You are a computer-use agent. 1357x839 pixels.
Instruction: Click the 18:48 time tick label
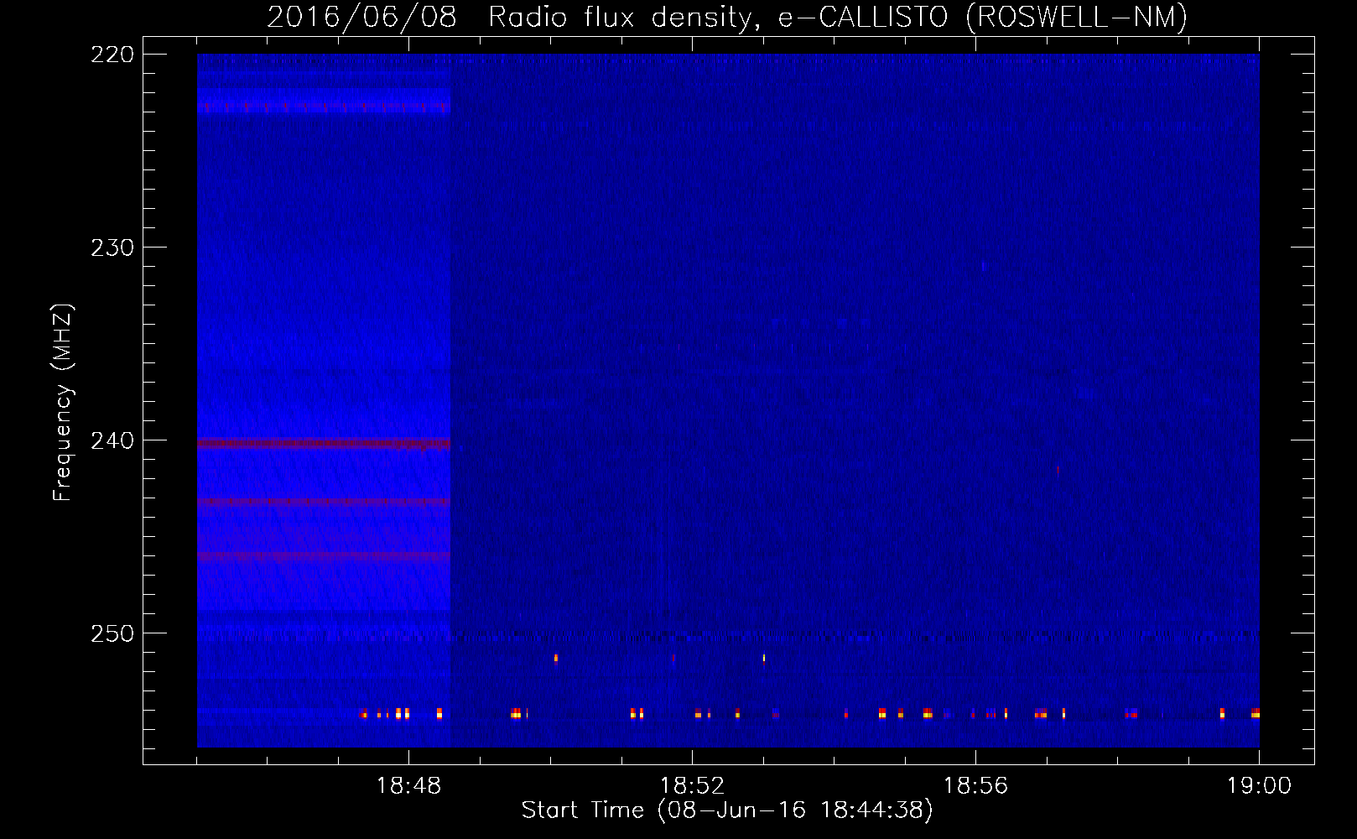[408, 786]
